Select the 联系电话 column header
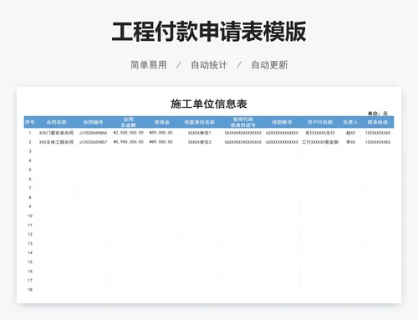Image resolution: width=418 pixels, height=320 pixels. pos(378,122)
